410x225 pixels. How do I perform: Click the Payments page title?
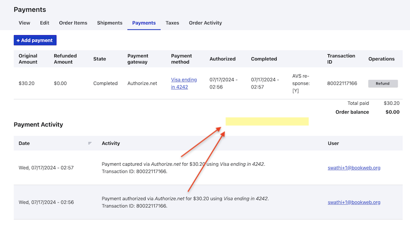(x=30, y=10)
